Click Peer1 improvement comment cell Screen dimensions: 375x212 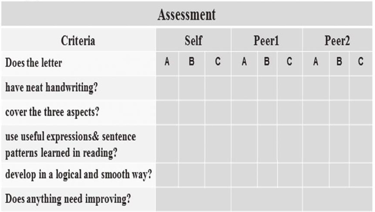click(x=267, y=199)
